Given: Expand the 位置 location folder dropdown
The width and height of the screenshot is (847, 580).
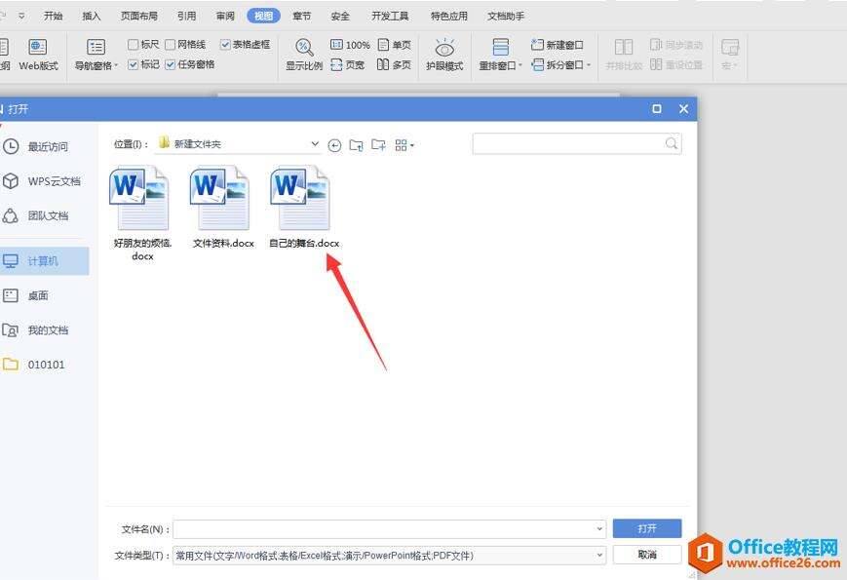Looking at the screenshot, I should point(315,144).
